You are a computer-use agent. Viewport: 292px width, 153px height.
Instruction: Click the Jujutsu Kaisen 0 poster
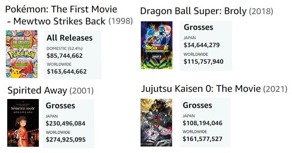point(156,123)
